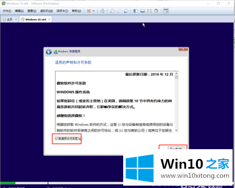Click the last updated date 2016 年 12 月
Image resolution: width=235 pixels, height=188 pixels.
(149, 74)
